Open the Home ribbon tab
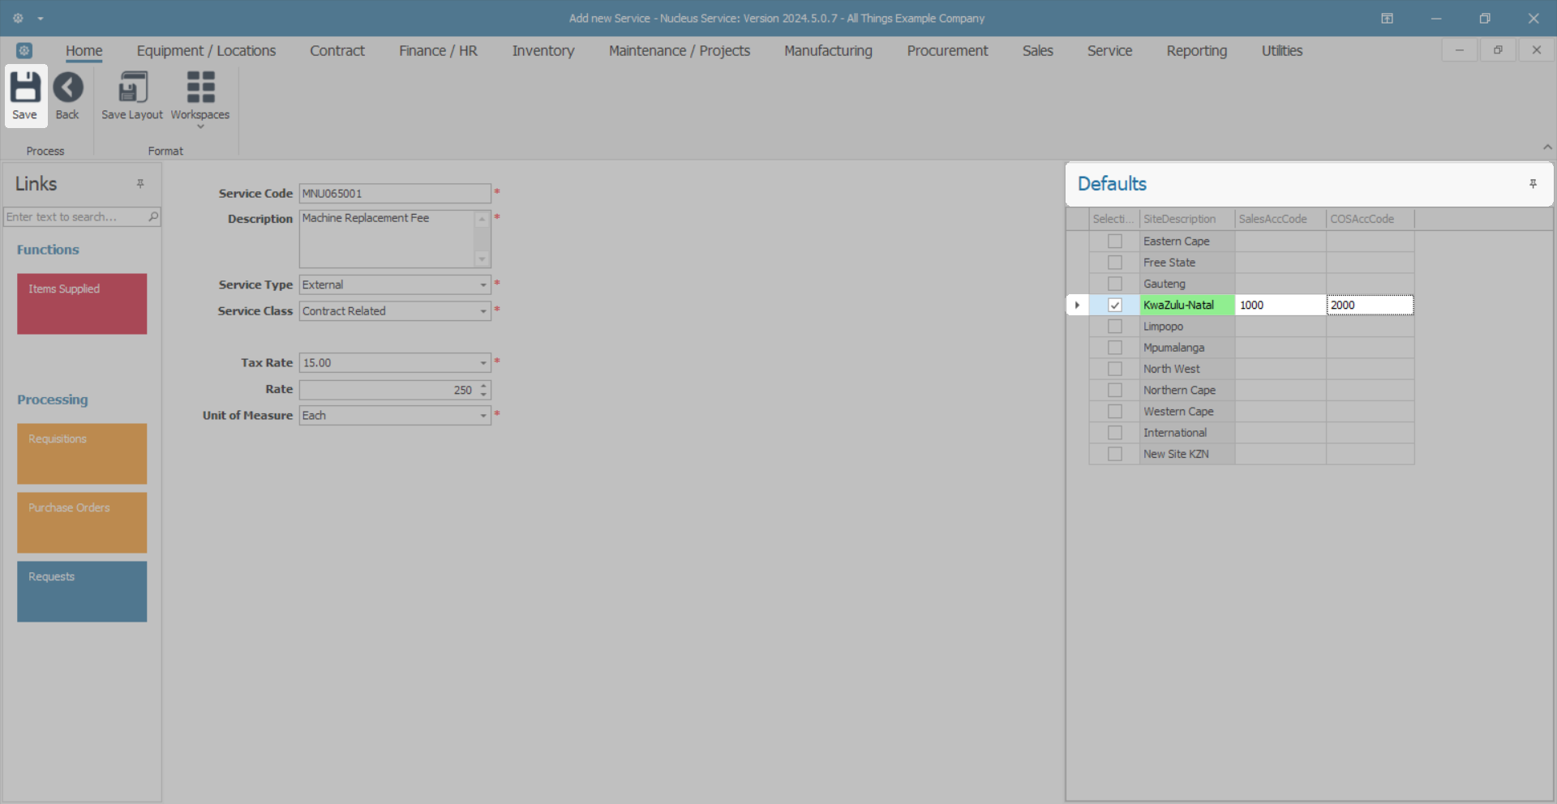The height and width of the screenshot is (804, 1557). click(84, 50)
